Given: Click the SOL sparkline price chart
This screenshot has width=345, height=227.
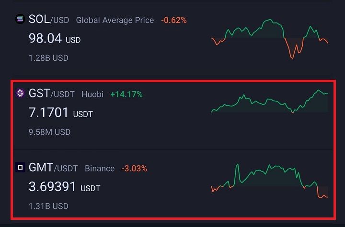Looking at the screenshot, I should [269, 39].
